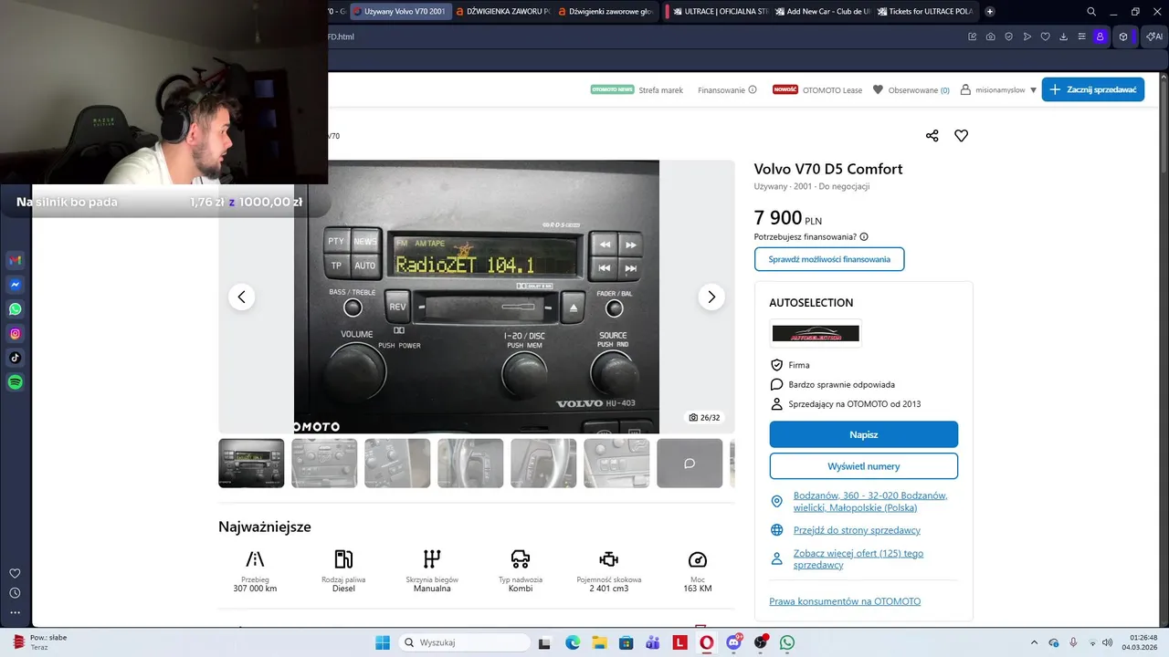Show hidden system tray icons
Image resolution: width=1169 pixels, height=657 pixels.
pyautogui.click(x=1034, y=642)
